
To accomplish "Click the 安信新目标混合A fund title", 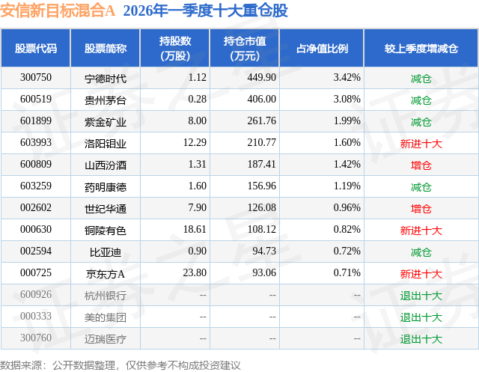I will [58, 11].
